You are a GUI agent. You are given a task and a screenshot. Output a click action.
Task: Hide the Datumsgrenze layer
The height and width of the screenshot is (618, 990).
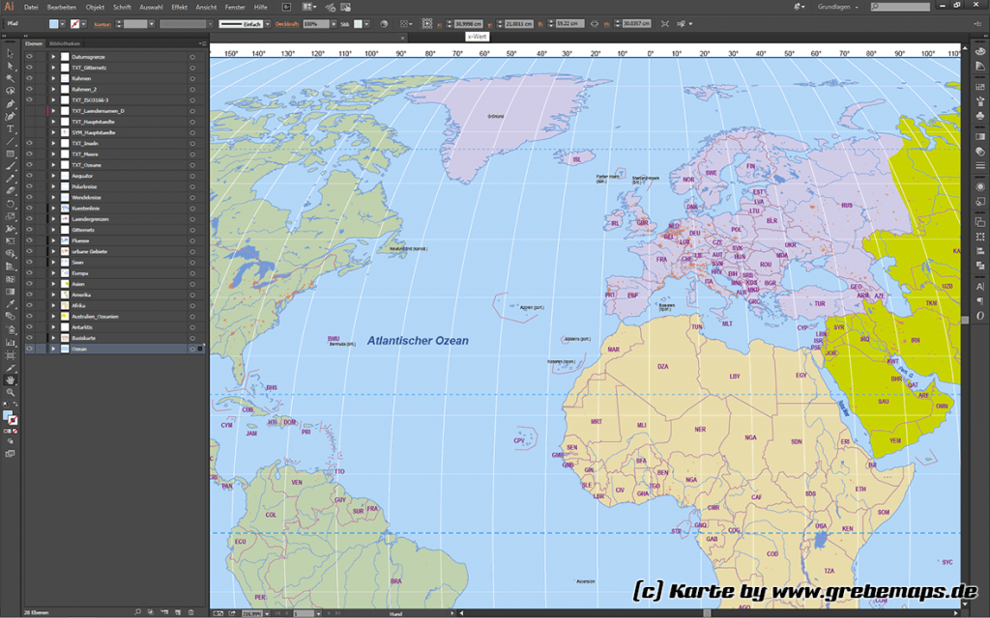(x=29, y=56)
